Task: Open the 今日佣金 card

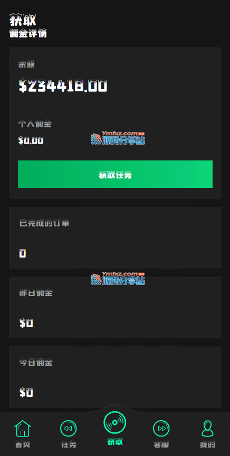Action: pos(115,377)
